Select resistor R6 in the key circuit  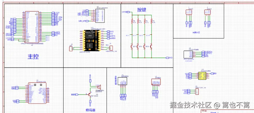(x=132, y=21)
